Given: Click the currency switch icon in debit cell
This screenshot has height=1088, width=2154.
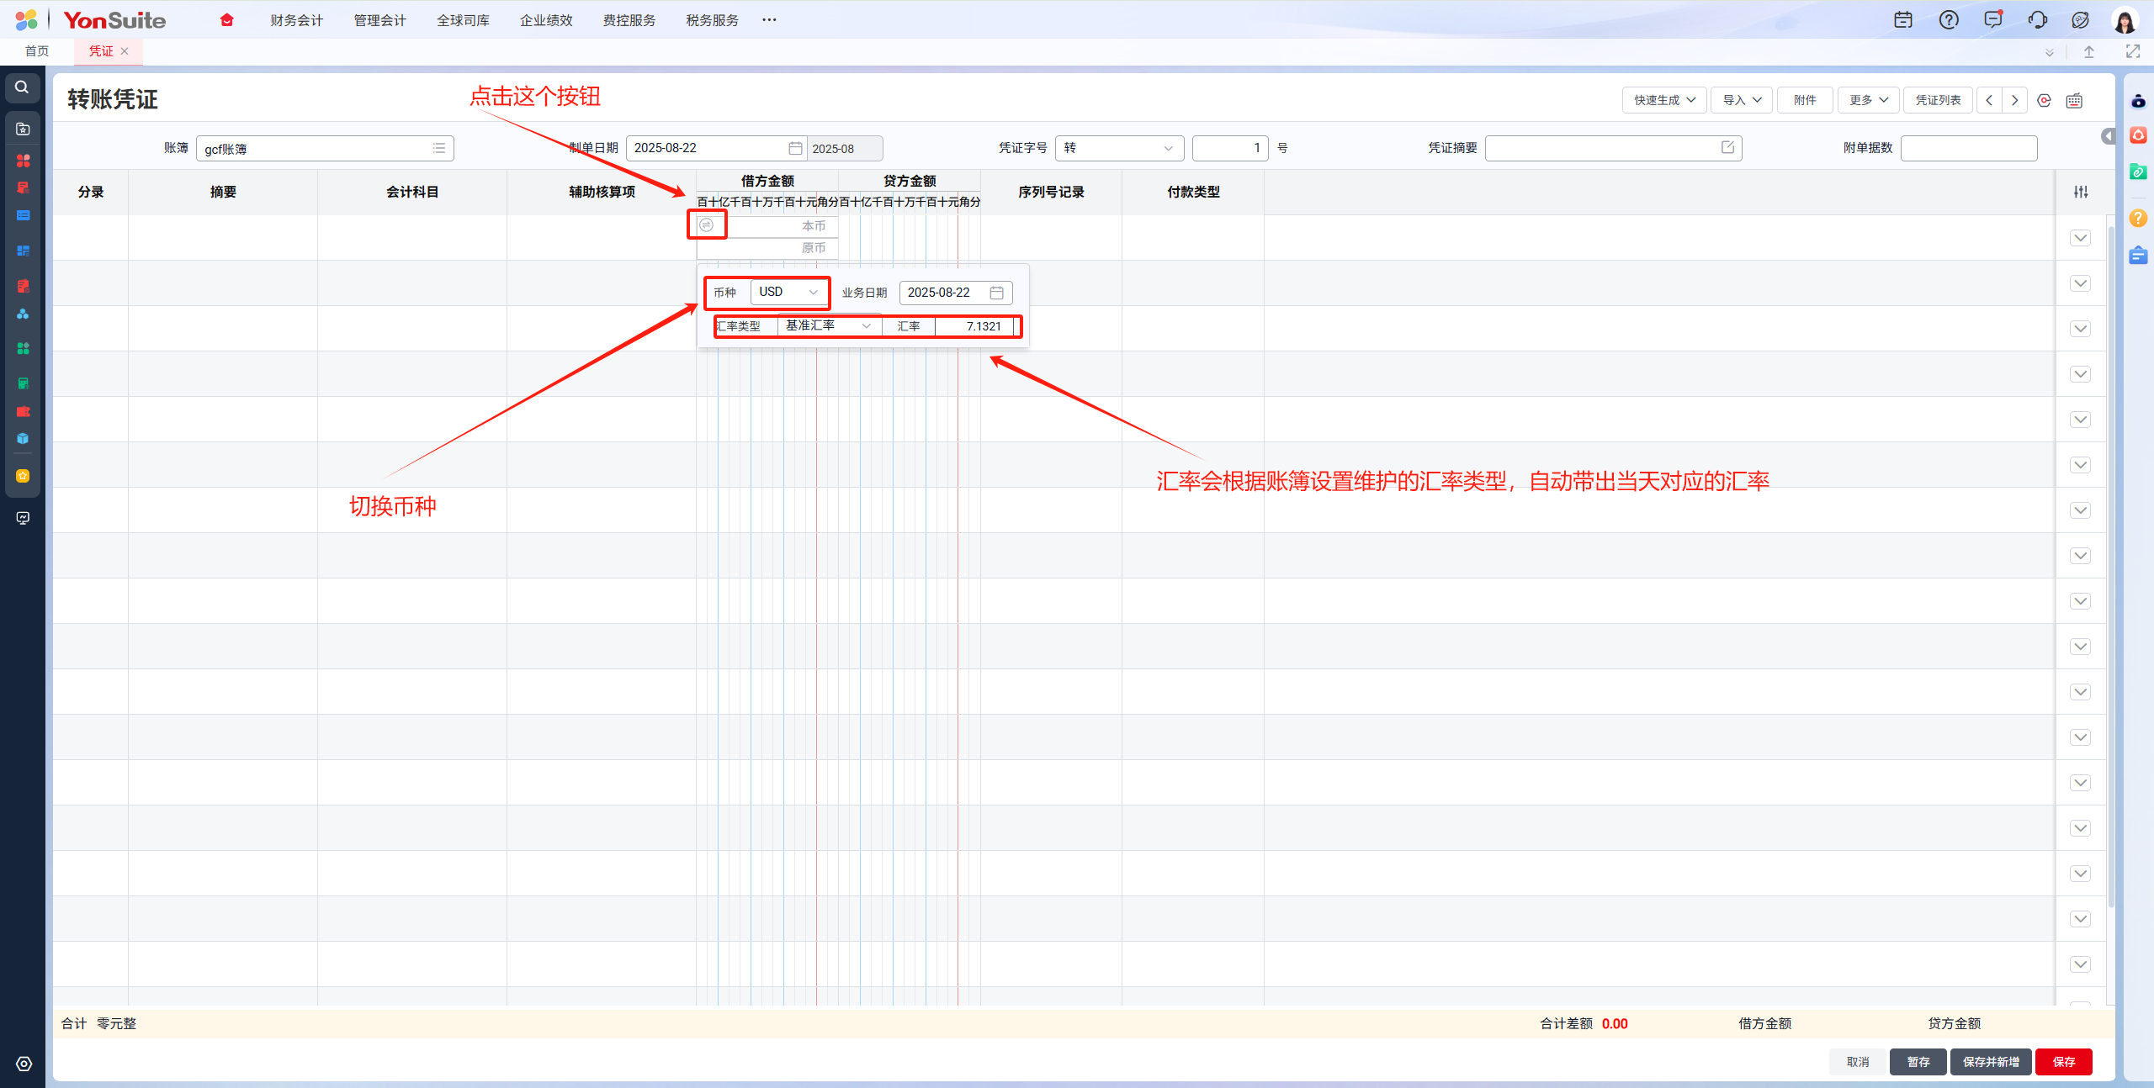Looking at the screenshot, I should click(x=706, y=224).
